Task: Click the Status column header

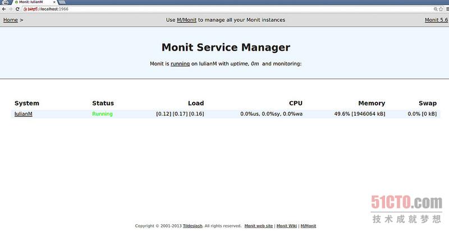Action: tap(103, 103)
